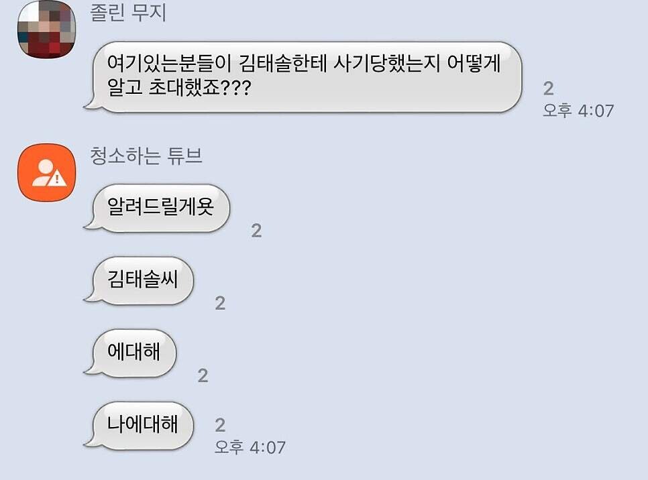
Task: Tap the 알려드릴게요 message bubble
Action: pos(157,208)
